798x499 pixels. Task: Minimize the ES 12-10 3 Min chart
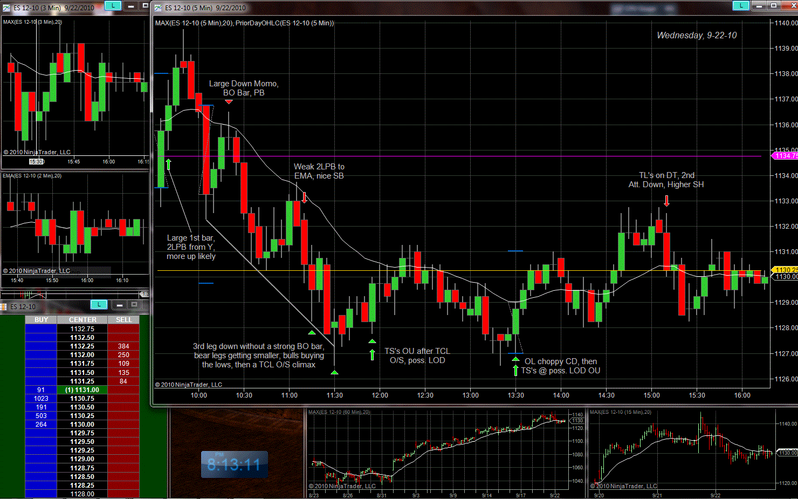[131, 6]
